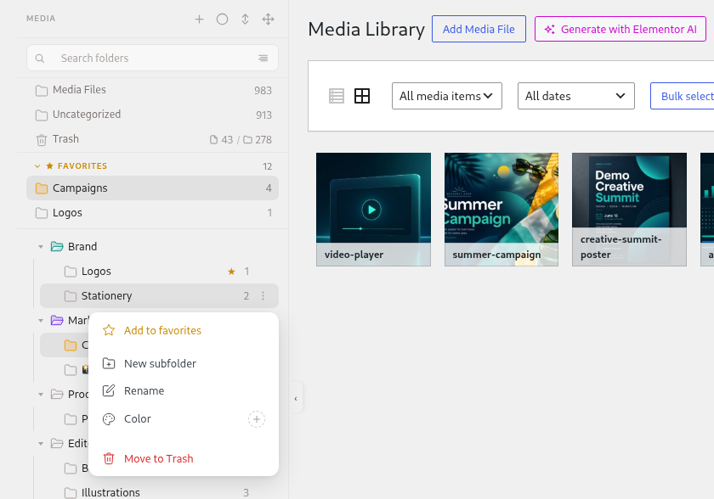Collapse the Favorites section chevron
The height and width of the screenshot is (499, 714).
(37, 166)
